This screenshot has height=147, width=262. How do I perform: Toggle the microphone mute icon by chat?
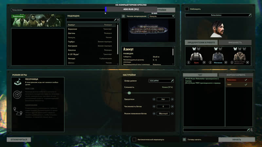point(252,130)
